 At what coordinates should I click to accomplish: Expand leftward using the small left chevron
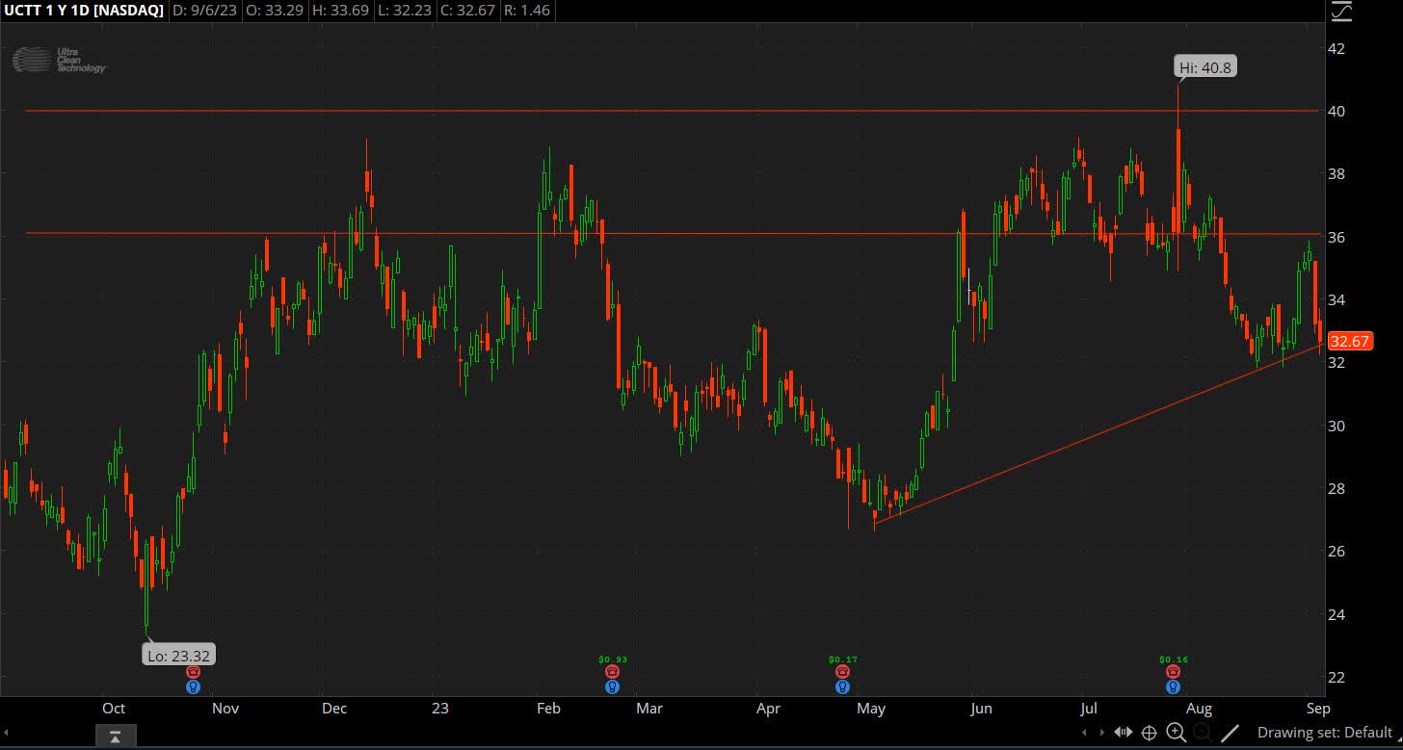point(1083,733)
